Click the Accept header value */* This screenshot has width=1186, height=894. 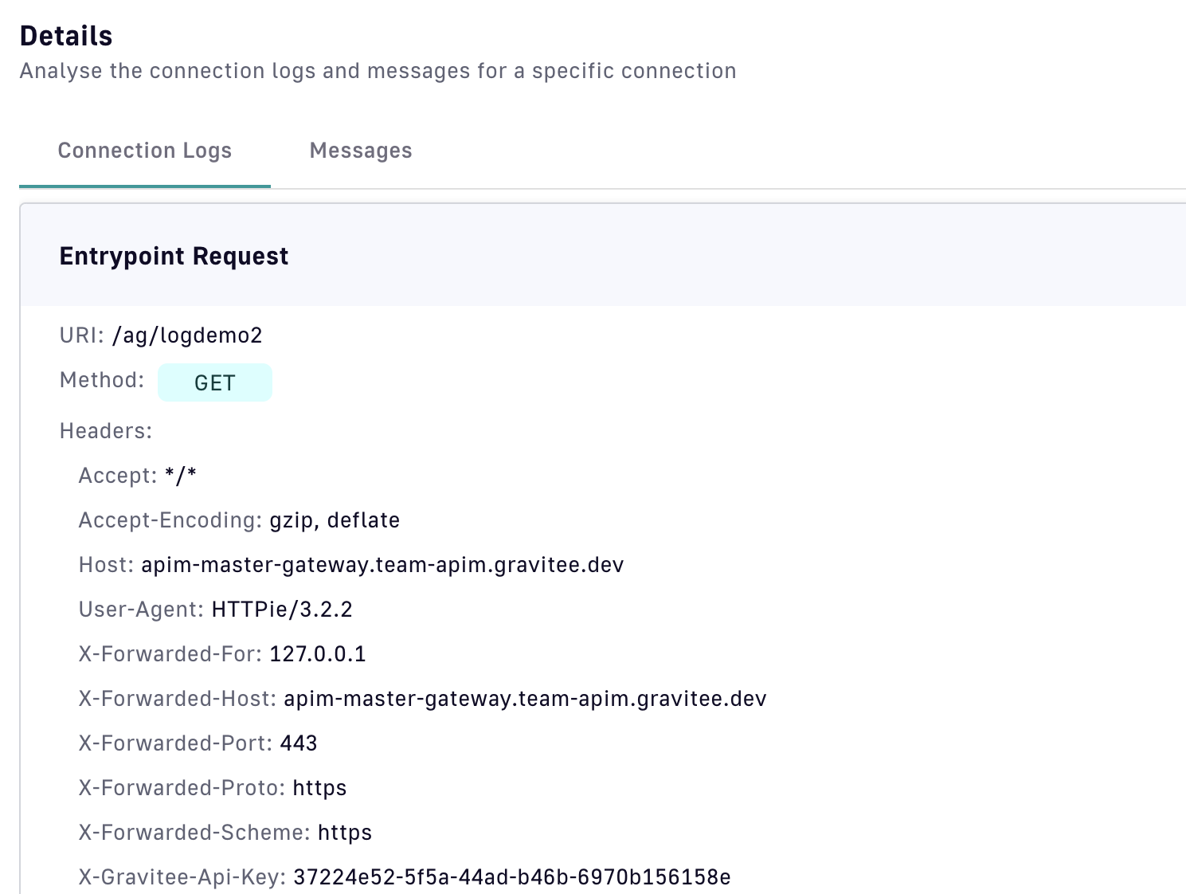tap(181, 476)
